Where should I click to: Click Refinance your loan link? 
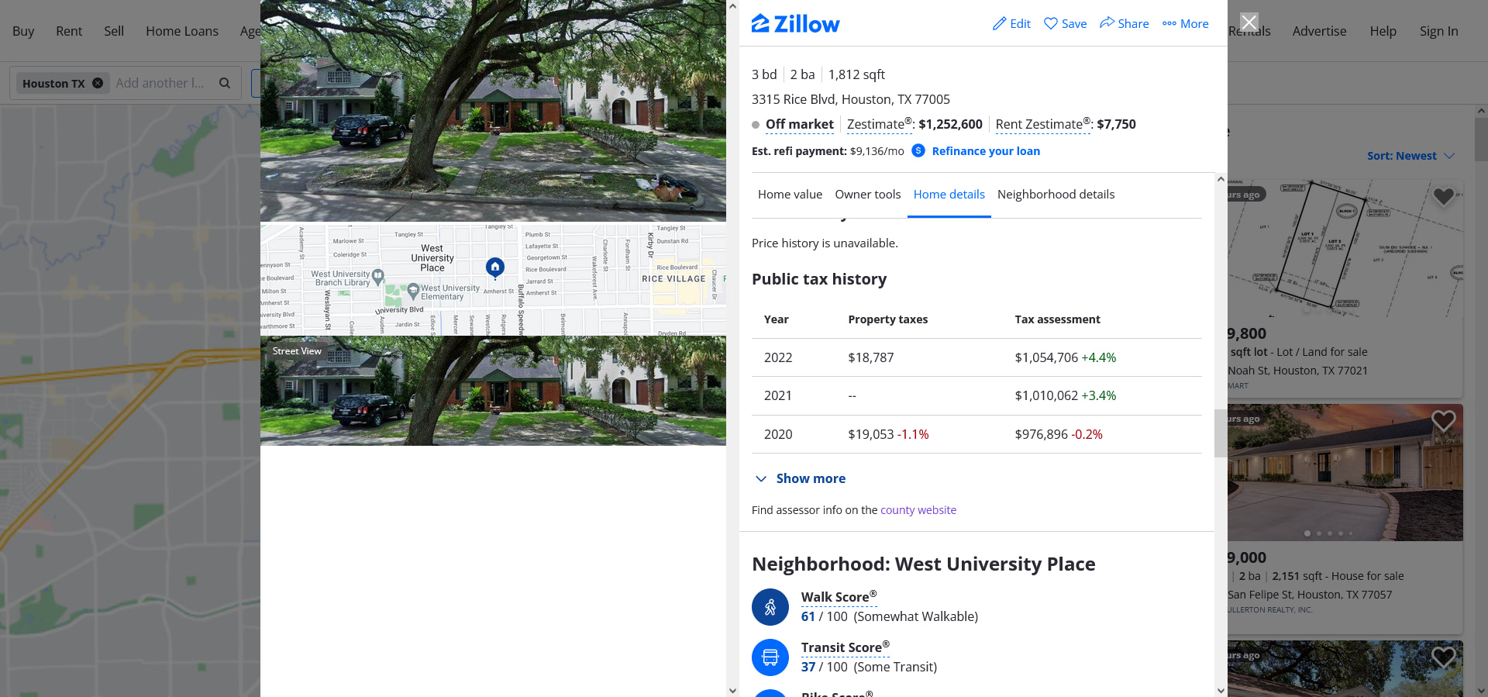[x=986, y=151]
